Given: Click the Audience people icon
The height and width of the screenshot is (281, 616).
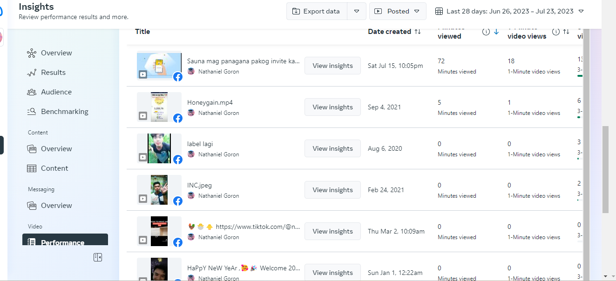Looking at the screenshot, I should click(32, 92).
